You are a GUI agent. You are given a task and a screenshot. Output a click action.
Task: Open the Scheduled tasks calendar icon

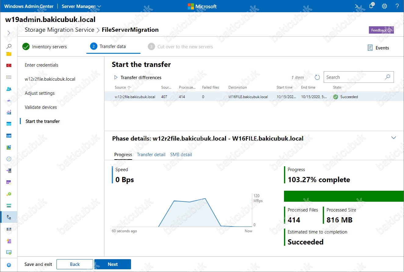click(9, 182)
